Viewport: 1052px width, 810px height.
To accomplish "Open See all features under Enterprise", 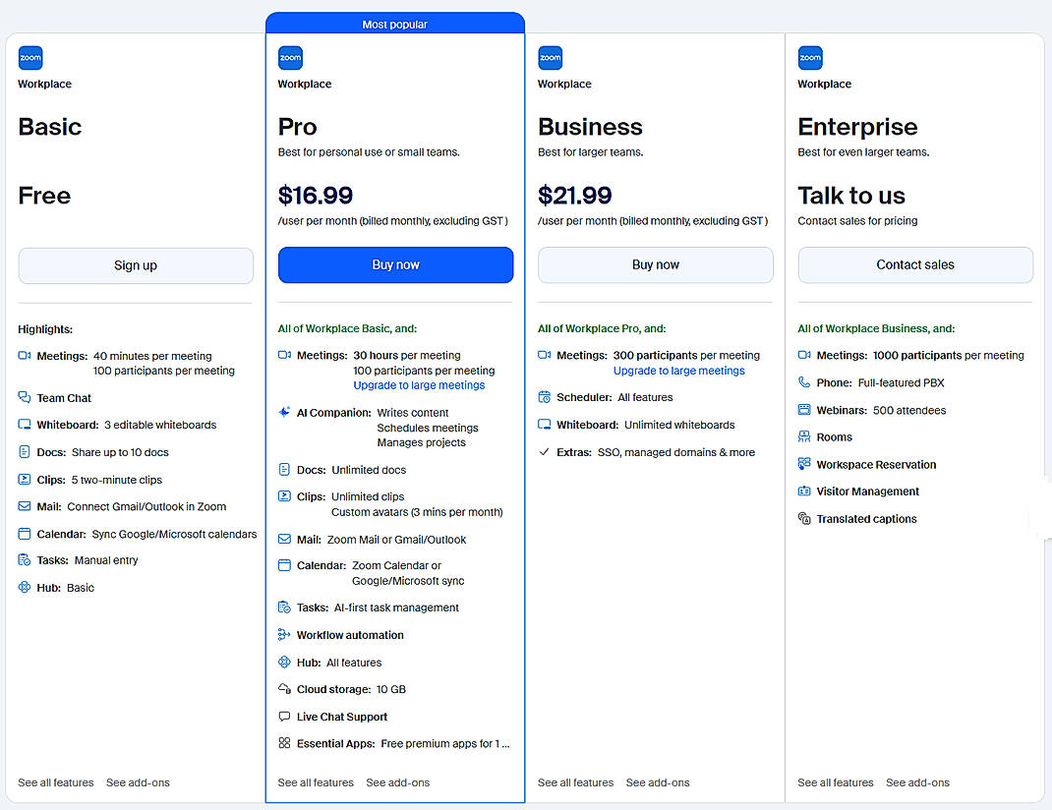I will pyautogui.click(x=836, y=782).
